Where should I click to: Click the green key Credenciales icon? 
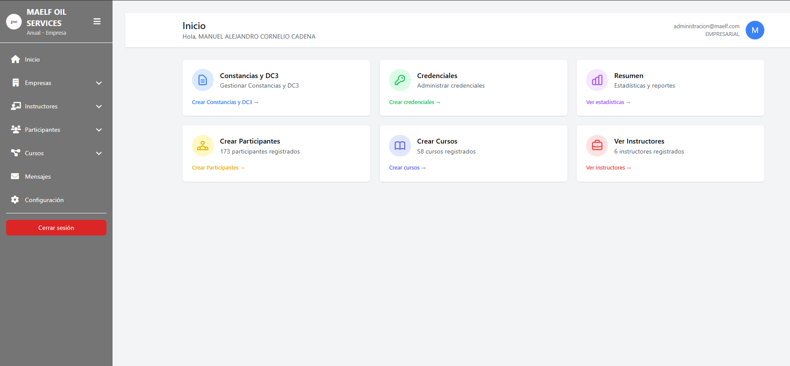click(x=400, y=80)
